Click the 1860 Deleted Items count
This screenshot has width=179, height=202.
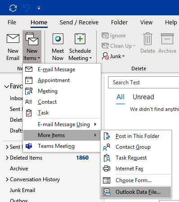point(82,158)
